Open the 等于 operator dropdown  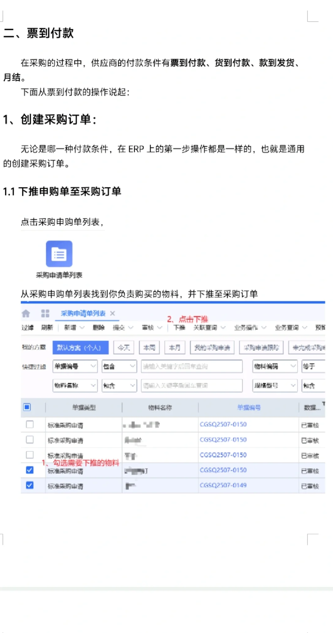(x=313, y=367)
